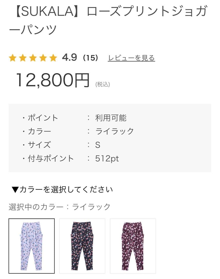220x279 pixels.
Task: Tap the (15) review count
Action: [91, 58]
